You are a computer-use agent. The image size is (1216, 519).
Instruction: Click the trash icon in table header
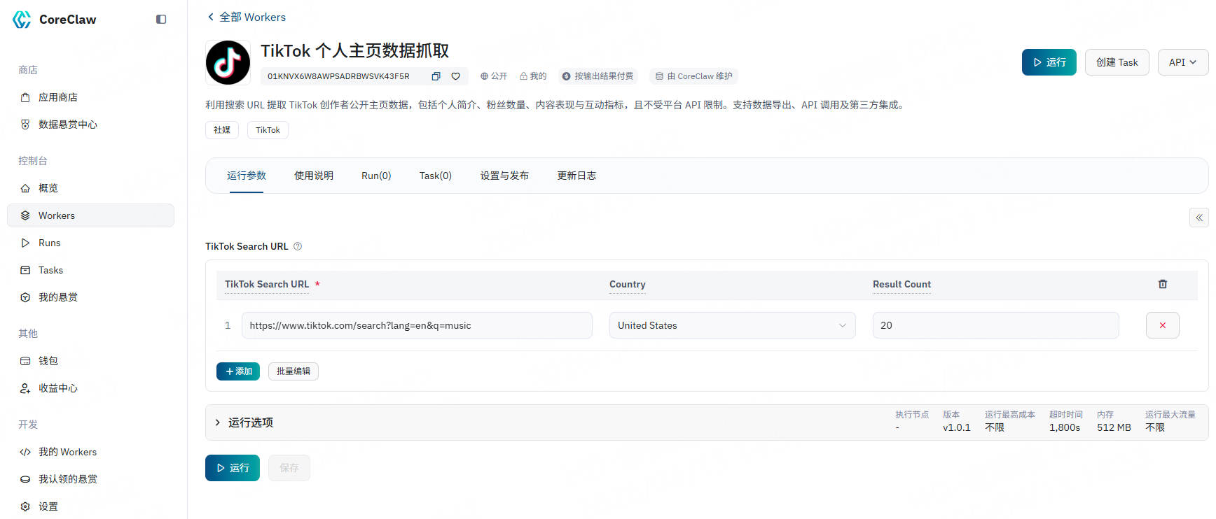coord(1162,284)
